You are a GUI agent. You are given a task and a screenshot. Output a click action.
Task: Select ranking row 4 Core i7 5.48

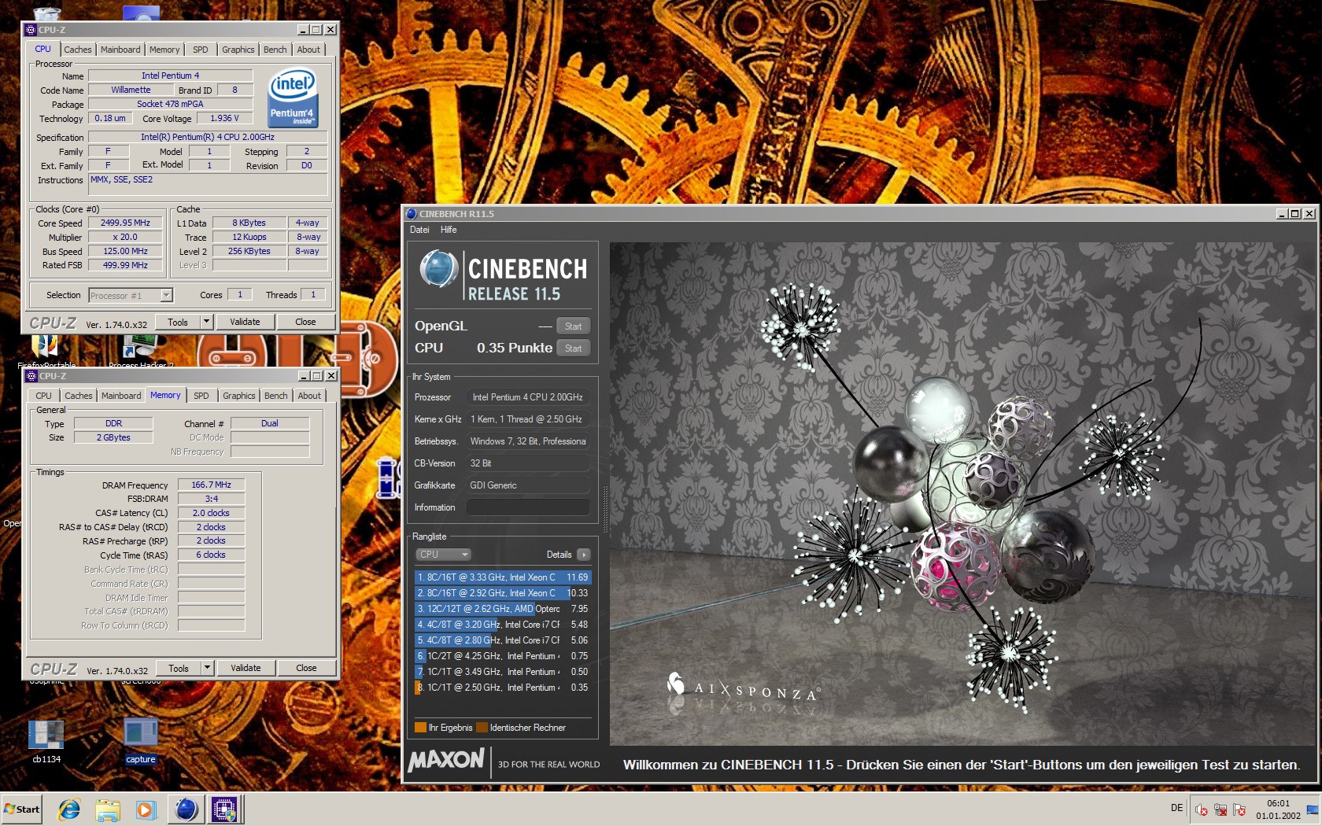coord(502,625)
